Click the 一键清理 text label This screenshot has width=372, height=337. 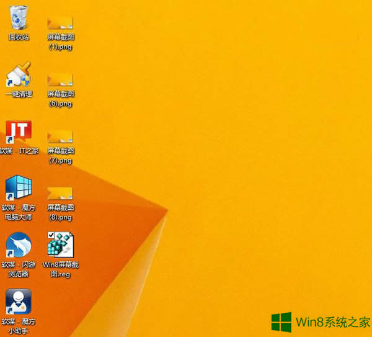(19, 94)
